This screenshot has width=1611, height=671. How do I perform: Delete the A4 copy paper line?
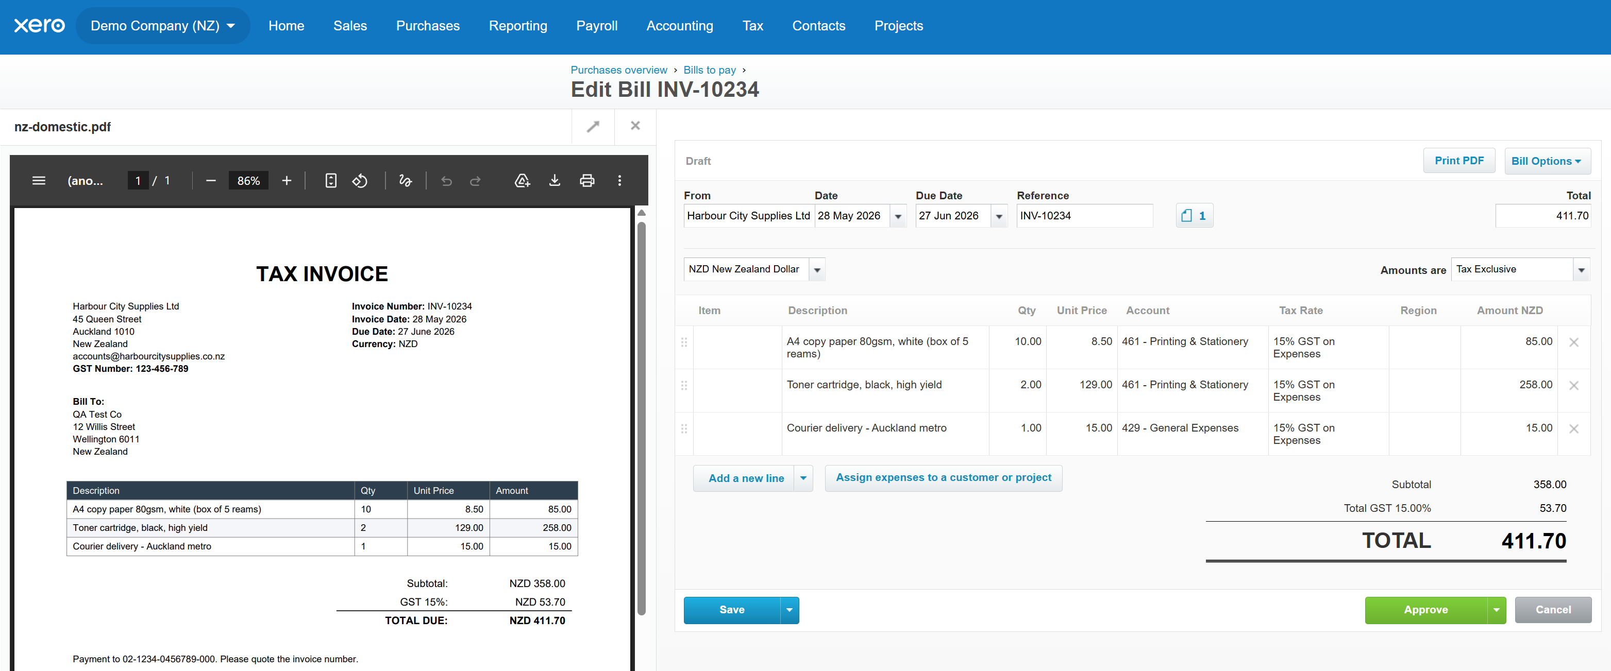pos(1573,342)
